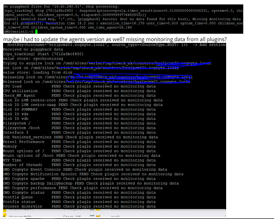The width and height of the screenshot is (274, 219).
Task: Click 'Mount options of /boot' row
Action: pos(82,155)
